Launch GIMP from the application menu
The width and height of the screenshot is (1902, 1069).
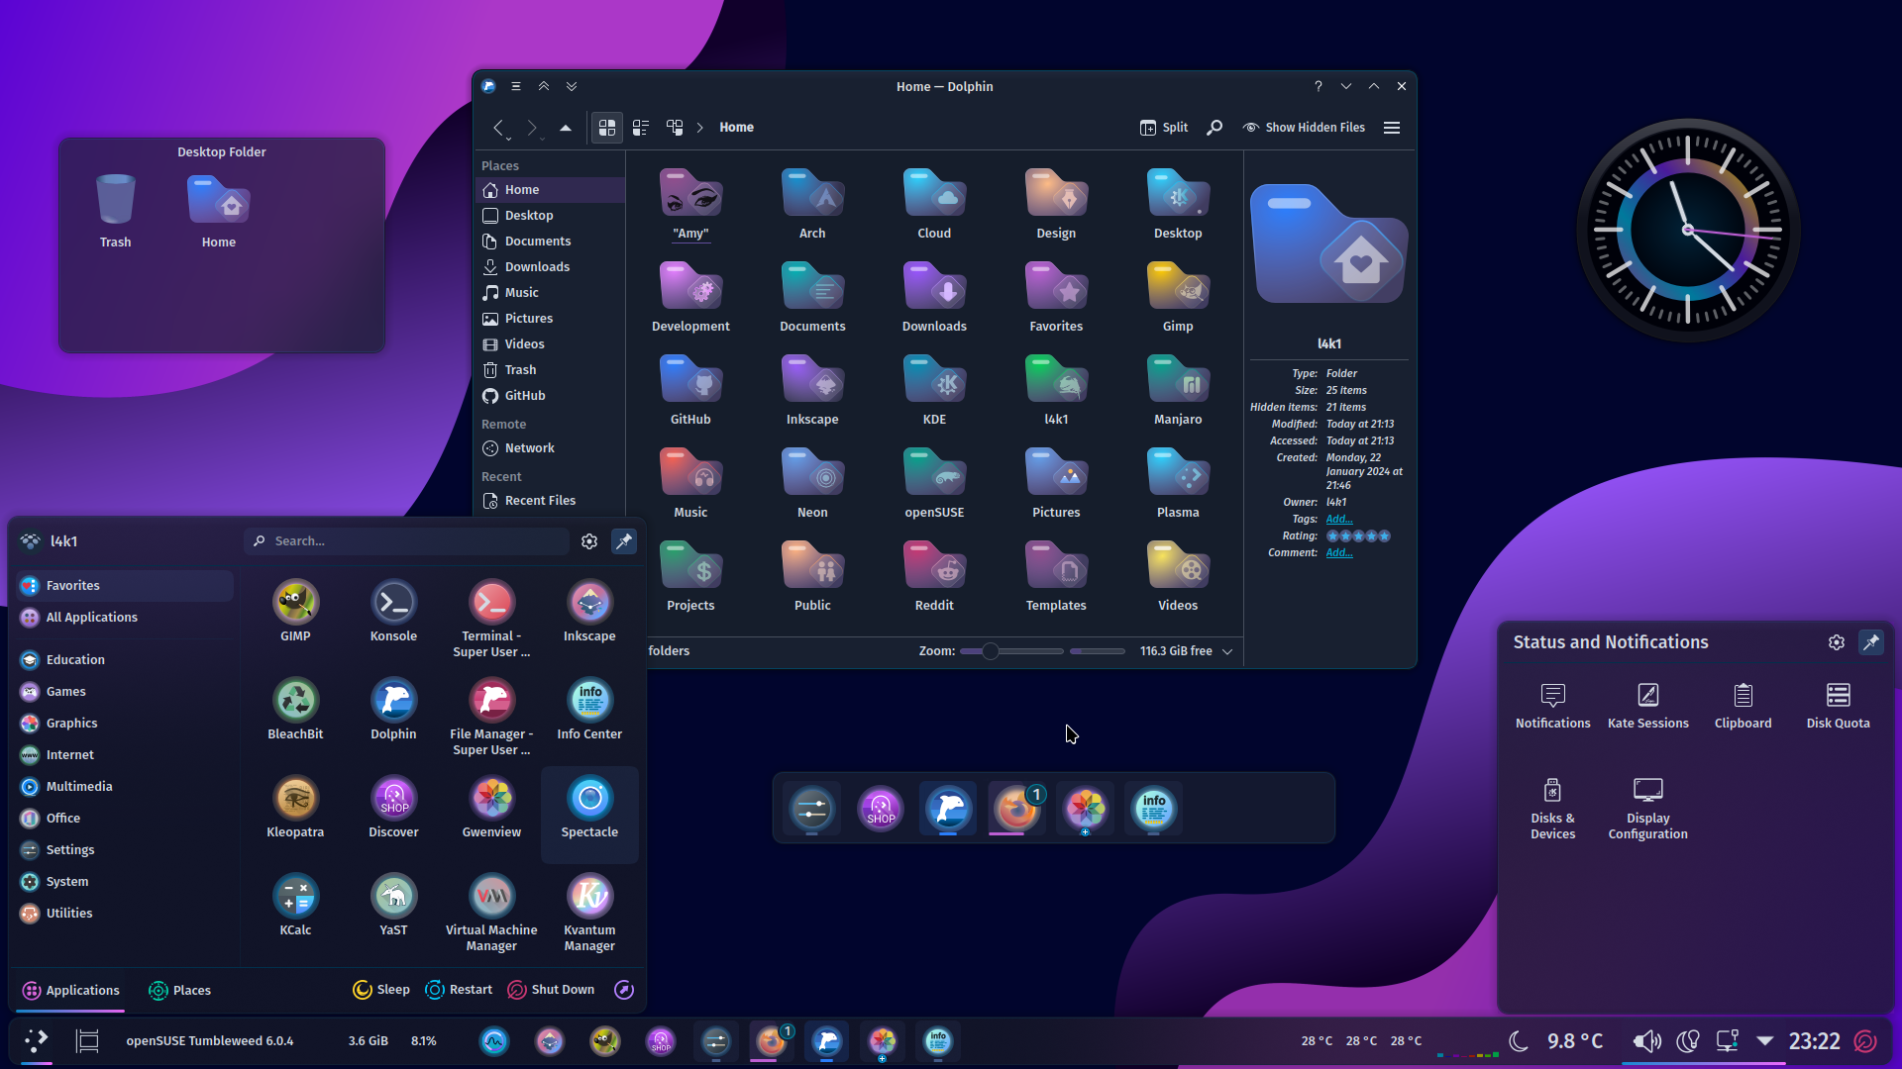coord(295,611)
